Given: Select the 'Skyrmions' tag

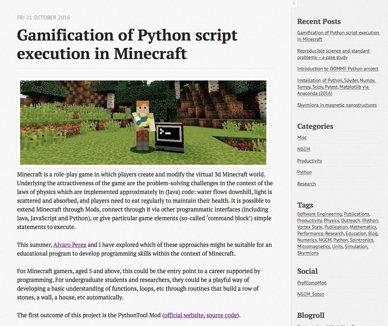Looking at the screenshot, I should click(308, 253).
